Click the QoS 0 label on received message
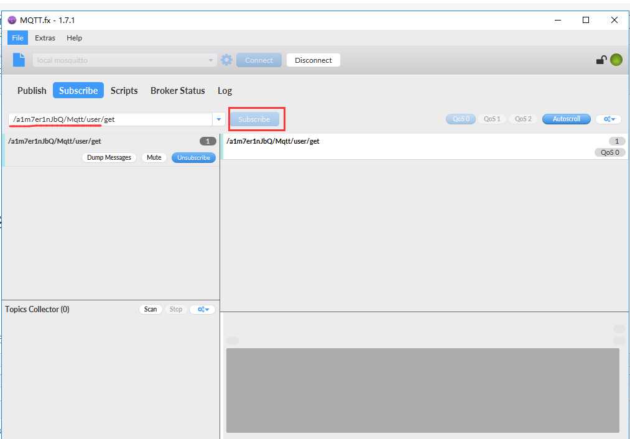 610,152
